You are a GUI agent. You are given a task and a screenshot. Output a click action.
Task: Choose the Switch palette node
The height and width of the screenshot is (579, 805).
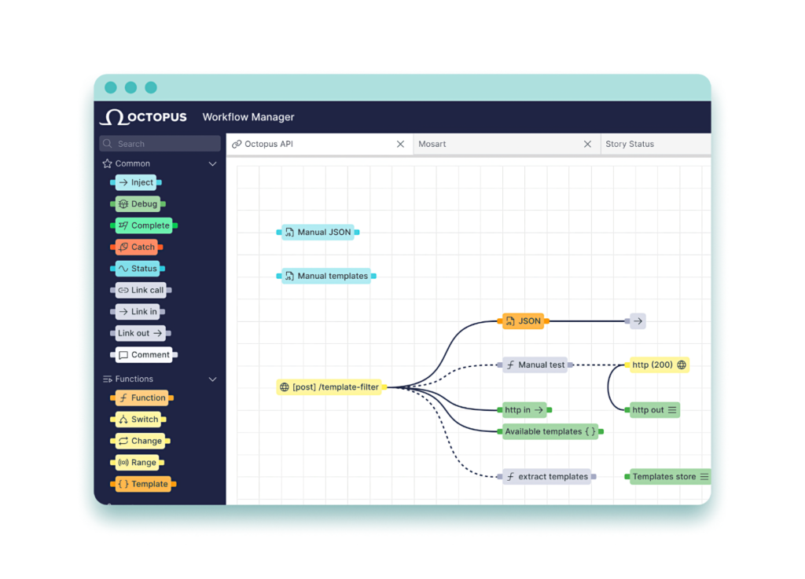pos(138,420)
